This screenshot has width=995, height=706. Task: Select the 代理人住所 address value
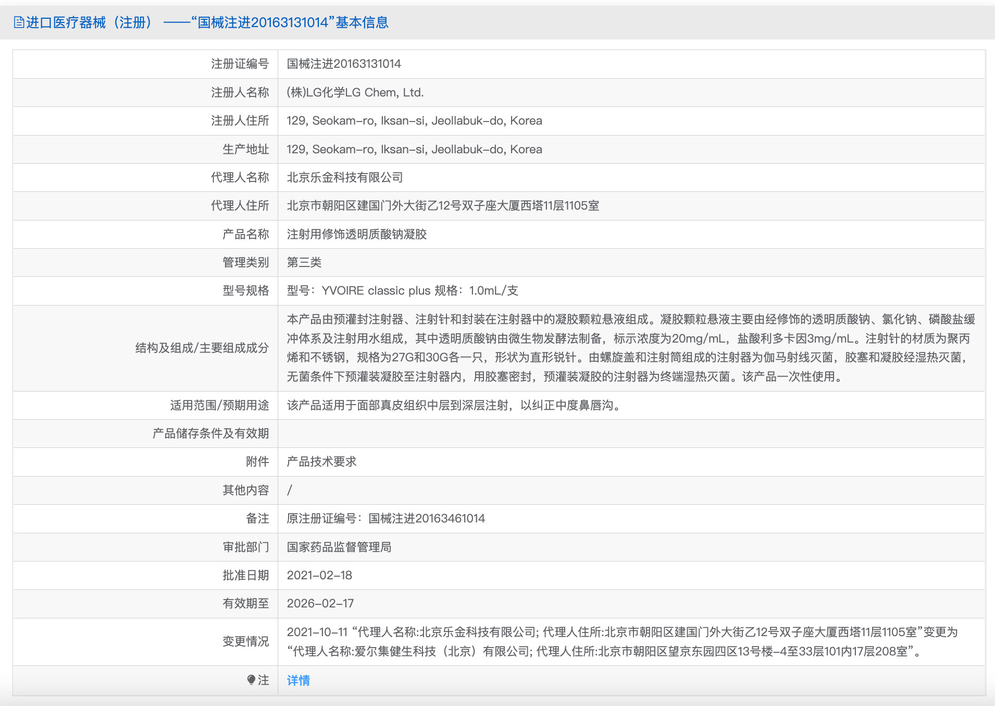pyautogui.click(x=443, y=205)
